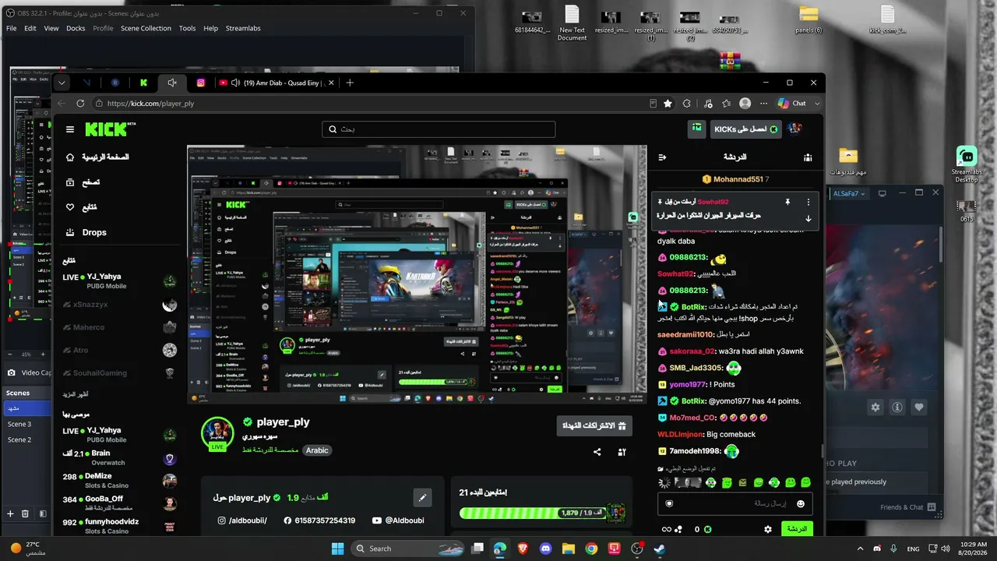Click the green chat send button
The width and height of the screenshot is (997, 561).
tap(797, 529)
